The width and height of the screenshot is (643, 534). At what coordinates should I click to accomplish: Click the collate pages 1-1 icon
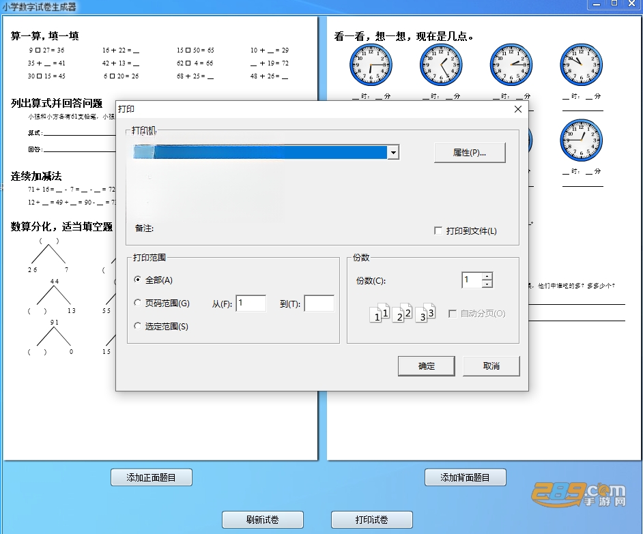coord(380,313)
